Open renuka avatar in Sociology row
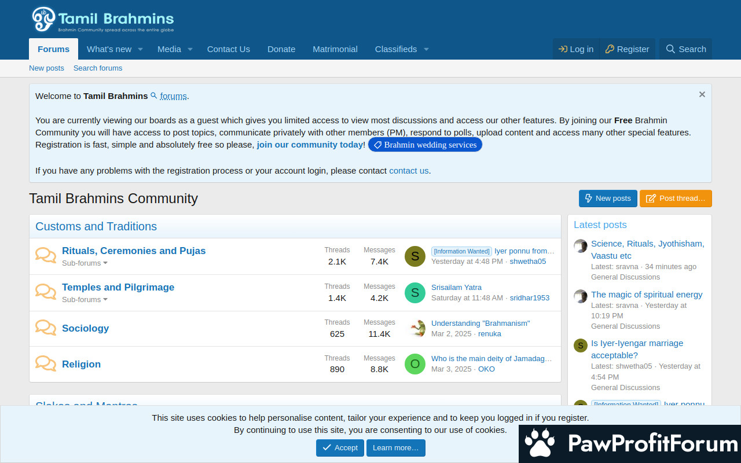Viewport: 741px width, 463px height. point(415,329)
